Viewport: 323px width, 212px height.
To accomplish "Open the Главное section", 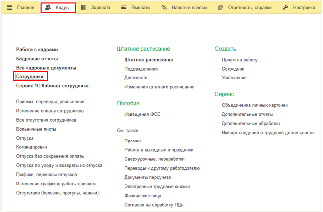I will click(x=26, y=8).
